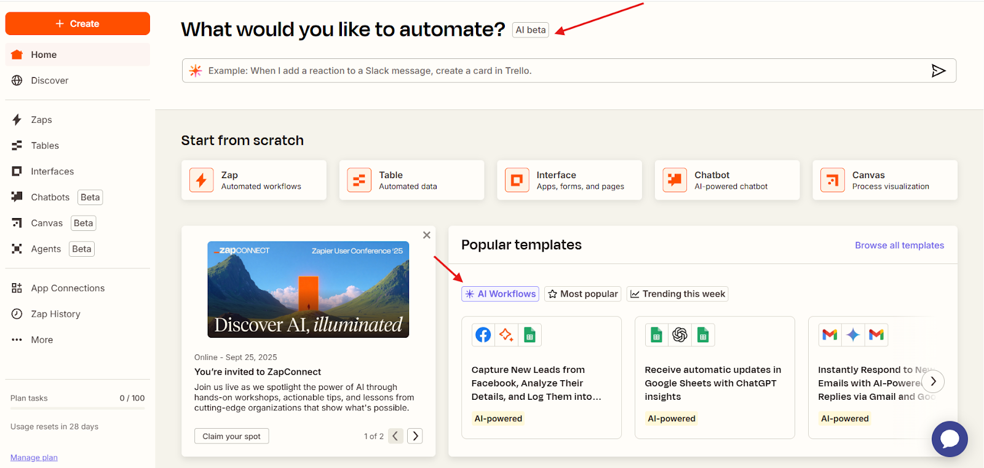This screenshot has height=468, width=984.
Task: Close the ZapConnect announcement card
Action: [x=427, y=235]
